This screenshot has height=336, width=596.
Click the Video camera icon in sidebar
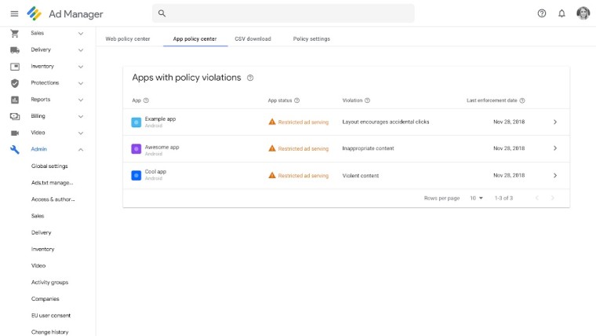point(14,133)
